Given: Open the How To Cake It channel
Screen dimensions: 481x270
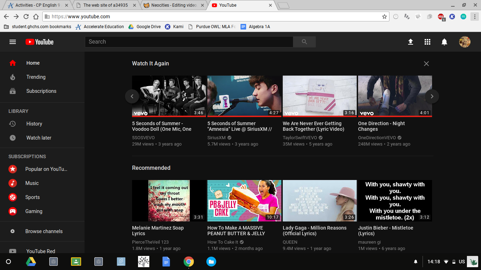Looking at the screenshot, I should click(223, 242).
